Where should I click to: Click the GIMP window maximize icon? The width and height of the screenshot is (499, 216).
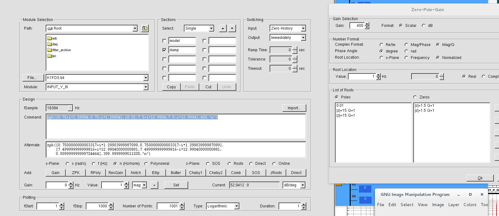[x=470, y=195]
